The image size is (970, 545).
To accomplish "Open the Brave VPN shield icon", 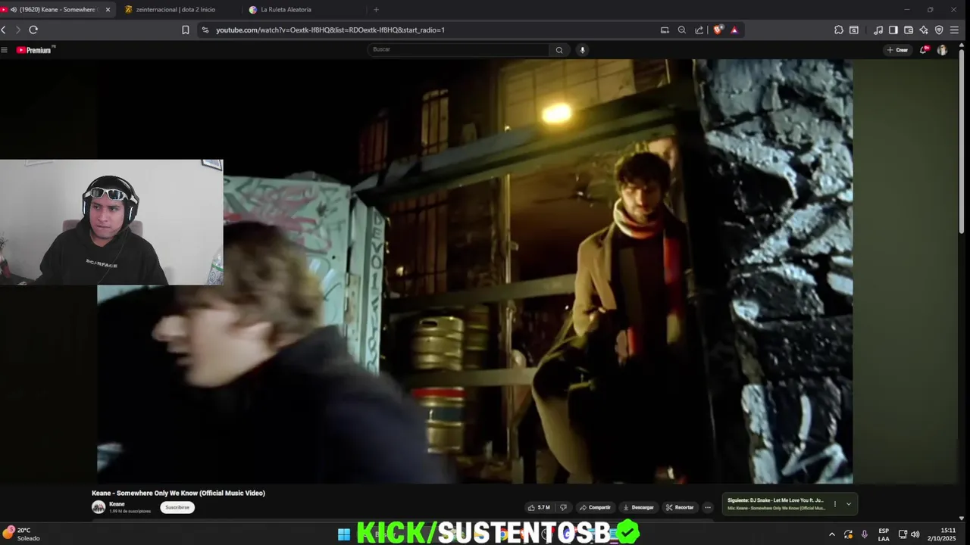I will 939,30.
